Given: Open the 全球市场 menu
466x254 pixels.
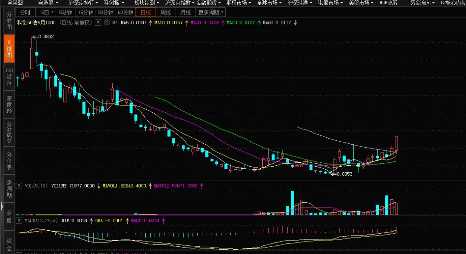Looking at the screenshot, I should click(269, 3).
